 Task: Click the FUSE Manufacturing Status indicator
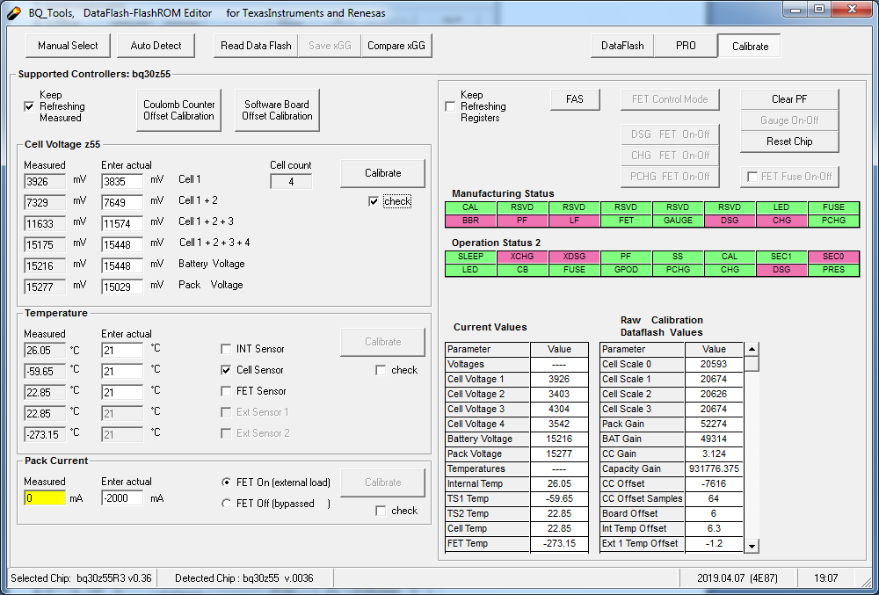(833, 207)
